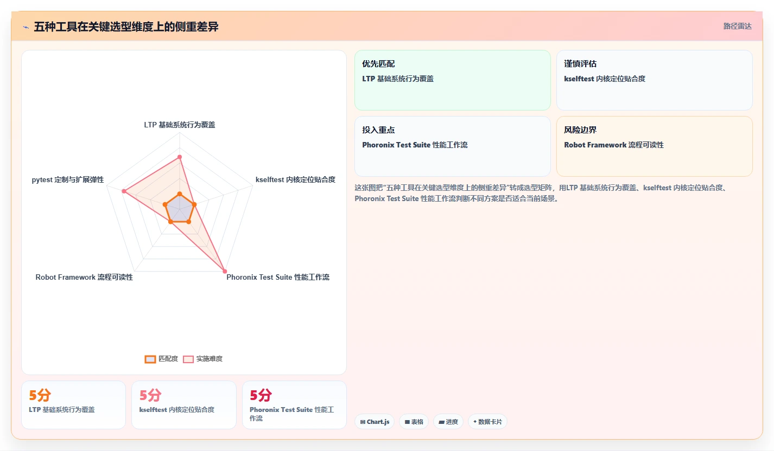Toggle the orange 匹配度 legend swatch
774x451 pixels.
(x=150, y=359)
